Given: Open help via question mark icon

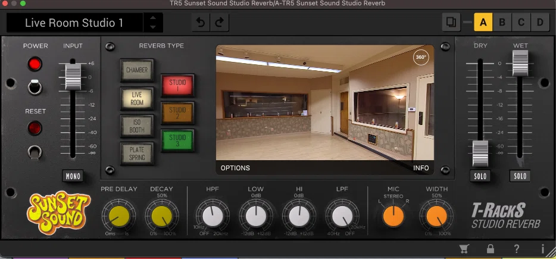Looking at the screenshot, I should (517, 249).
